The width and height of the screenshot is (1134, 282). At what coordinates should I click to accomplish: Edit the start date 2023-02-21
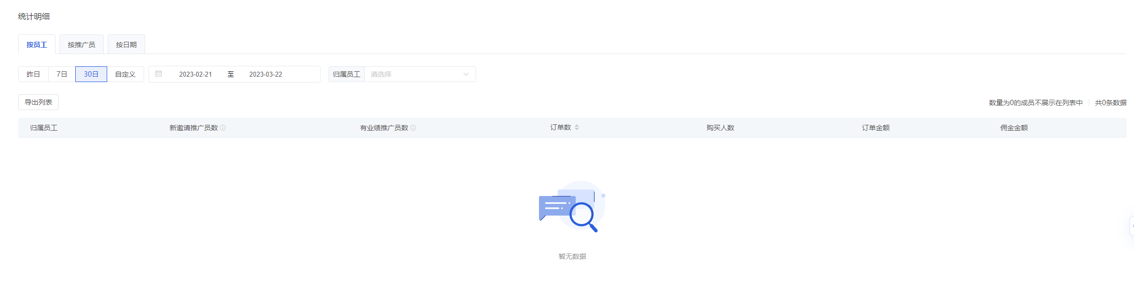pyautogui.click(x=195, y=74)
